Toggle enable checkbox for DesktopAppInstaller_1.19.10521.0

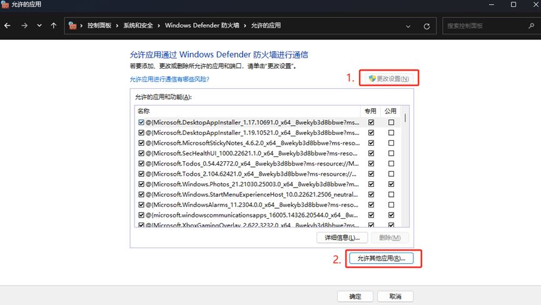(x=141, y=132)
